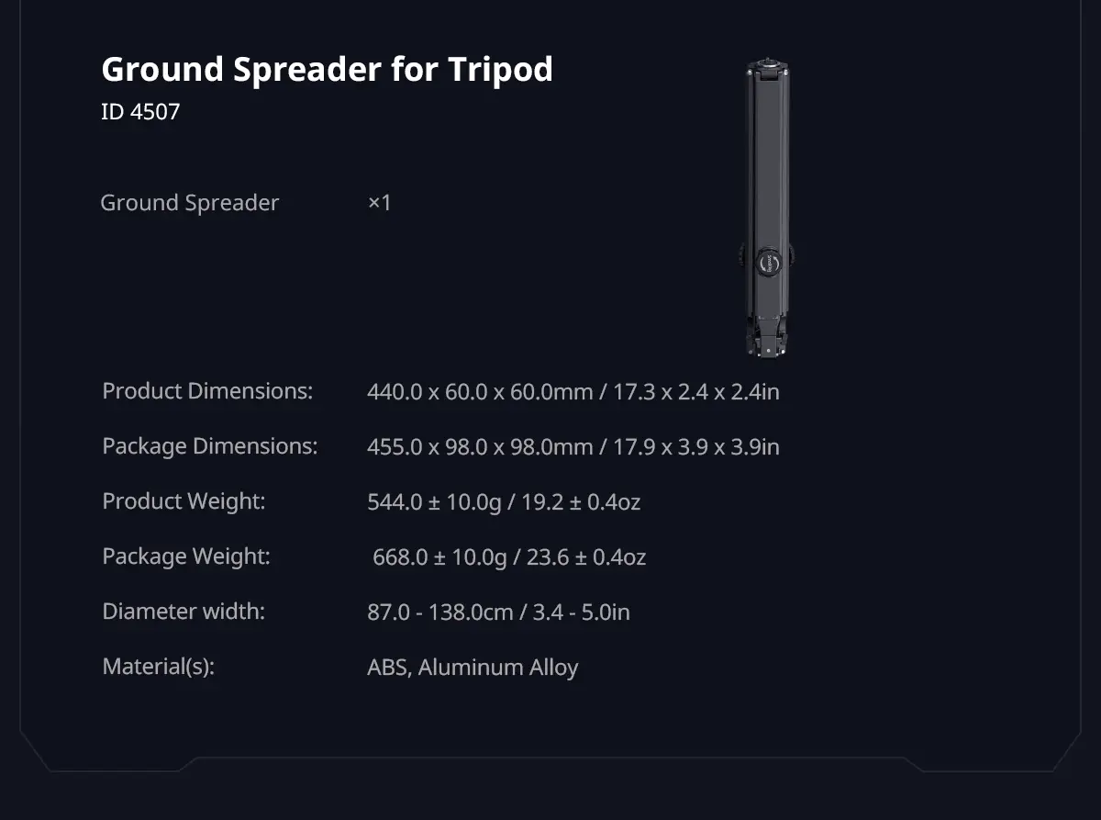Click the 'Package Weight:' label

(186, 556)
